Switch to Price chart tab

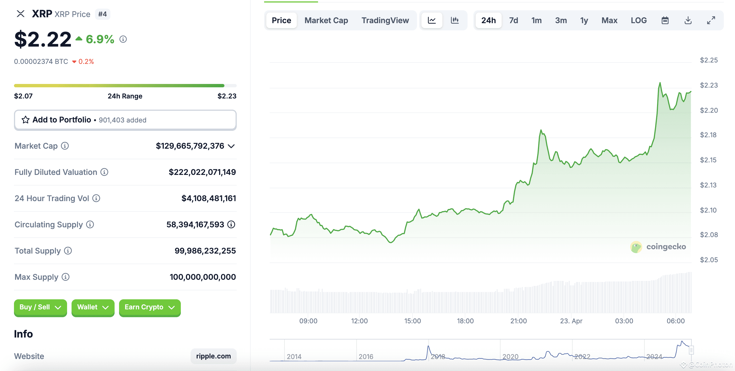coord(281,20)
